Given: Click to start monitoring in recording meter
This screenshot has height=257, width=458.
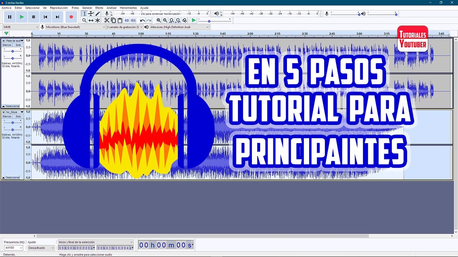Looking at the screenshot, I should tap(161, 14).
